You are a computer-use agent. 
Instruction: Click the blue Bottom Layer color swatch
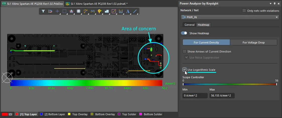(x=41, y=114)
